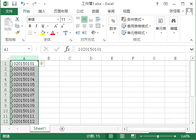196x140 pixels.
Task: Paste from clipboard with 粘贴
Action: pos(8,26)
